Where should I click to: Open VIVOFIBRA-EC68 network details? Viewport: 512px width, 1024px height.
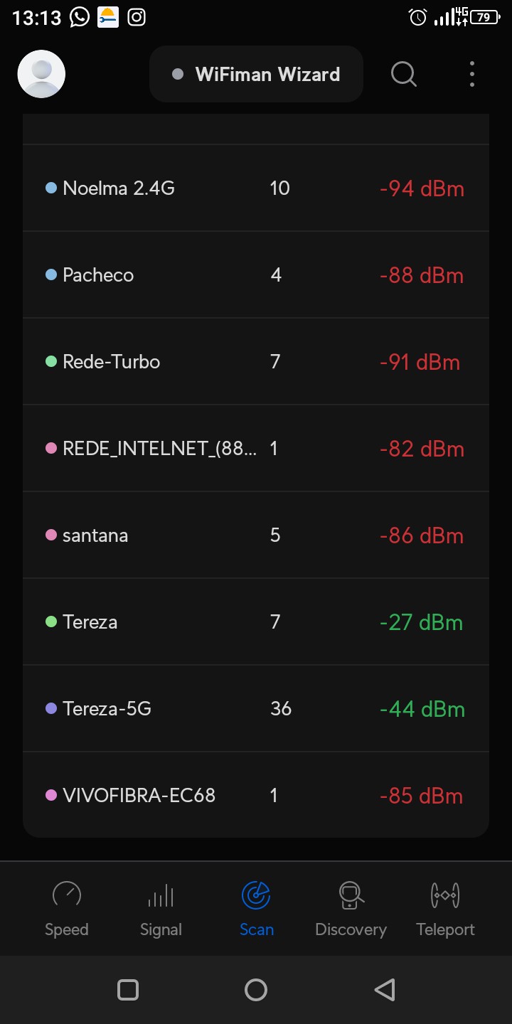(x=256, y=796)
